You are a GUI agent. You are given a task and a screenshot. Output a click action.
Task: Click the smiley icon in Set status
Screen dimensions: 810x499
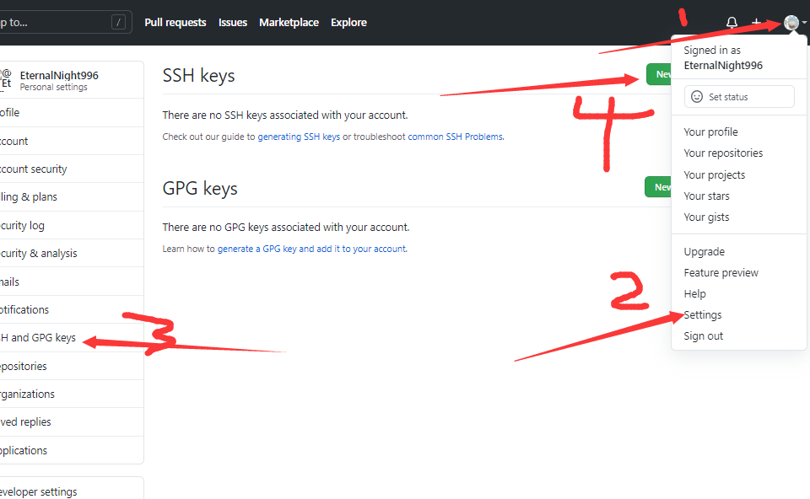point(697,96)
